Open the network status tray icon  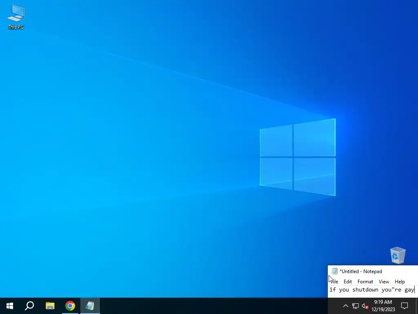tap(356, 306)
